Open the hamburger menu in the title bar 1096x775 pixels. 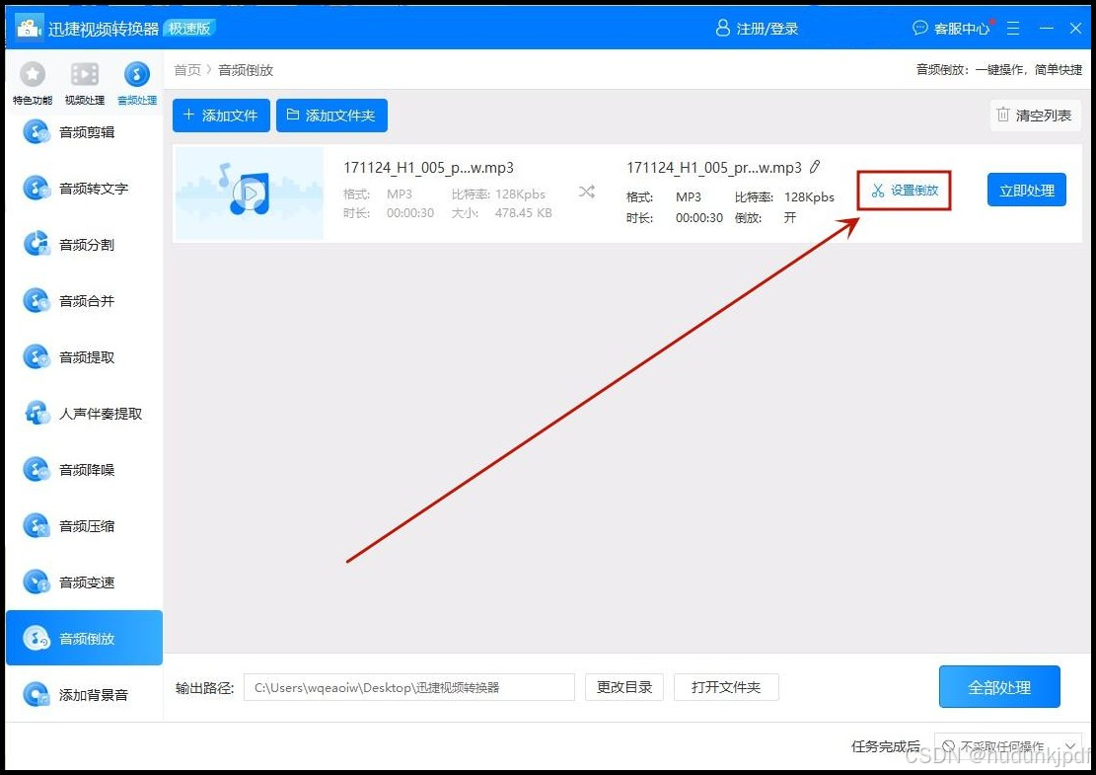coord(1013,28)
